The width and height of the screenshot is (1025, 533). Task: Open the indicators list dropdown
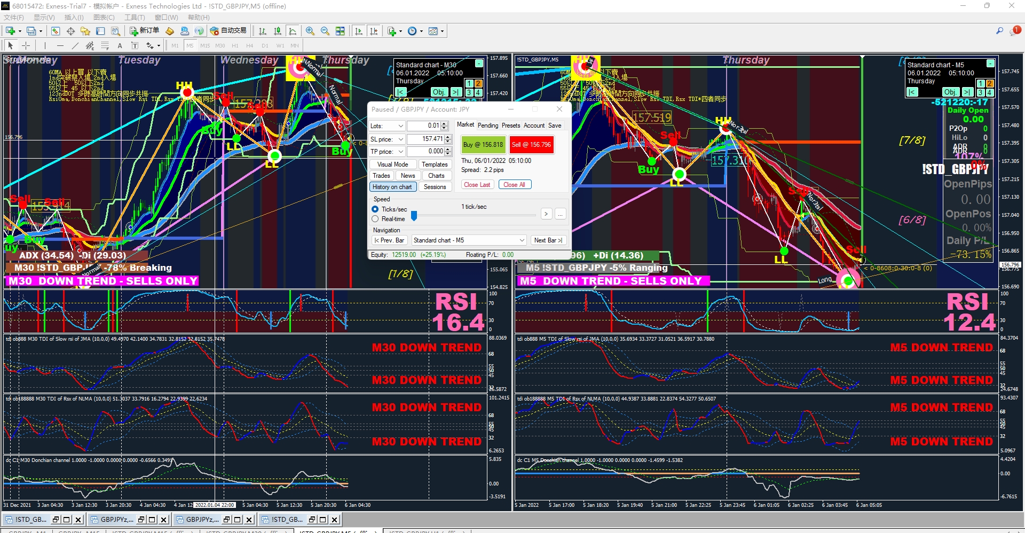(x=395, y=31)
